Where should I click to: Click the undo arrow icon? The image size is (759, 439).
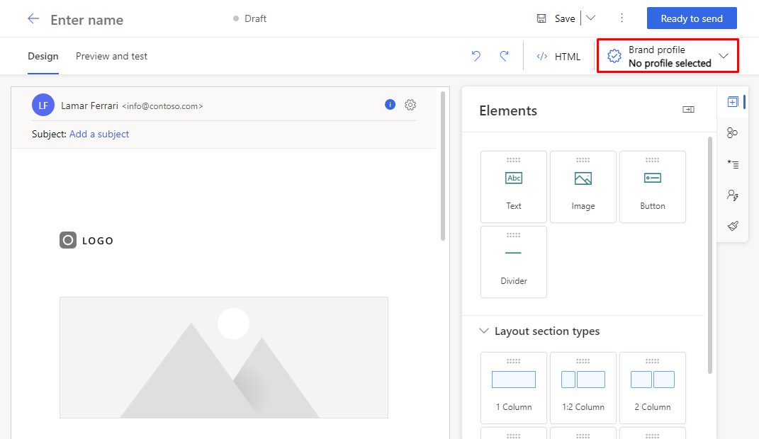(476, 56)
